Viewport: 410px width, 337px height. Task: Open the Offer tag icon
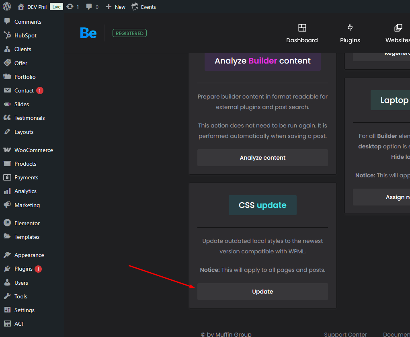click(7, 63)
